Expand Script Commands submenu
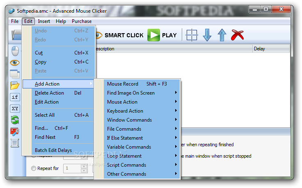 (x=142, y=165)
